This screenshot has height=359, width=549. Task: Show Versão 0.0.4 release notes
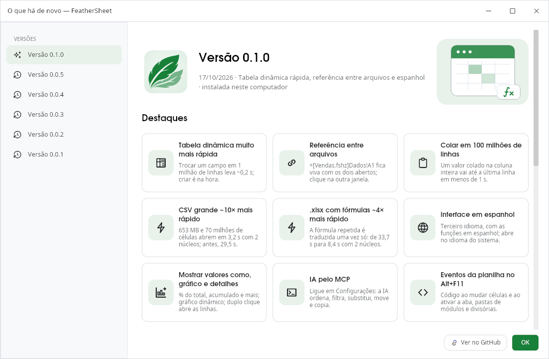[64, 94]
